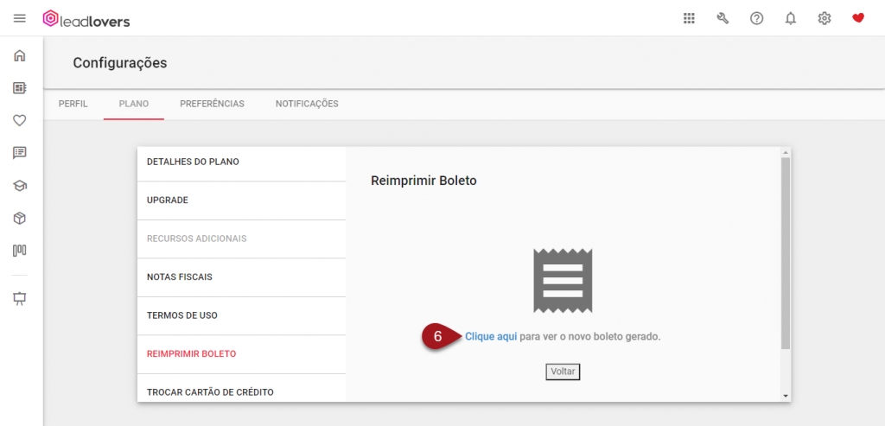885x426 pixels.
Task: Switch to the Perfil tab
Action: coord(73,104)
